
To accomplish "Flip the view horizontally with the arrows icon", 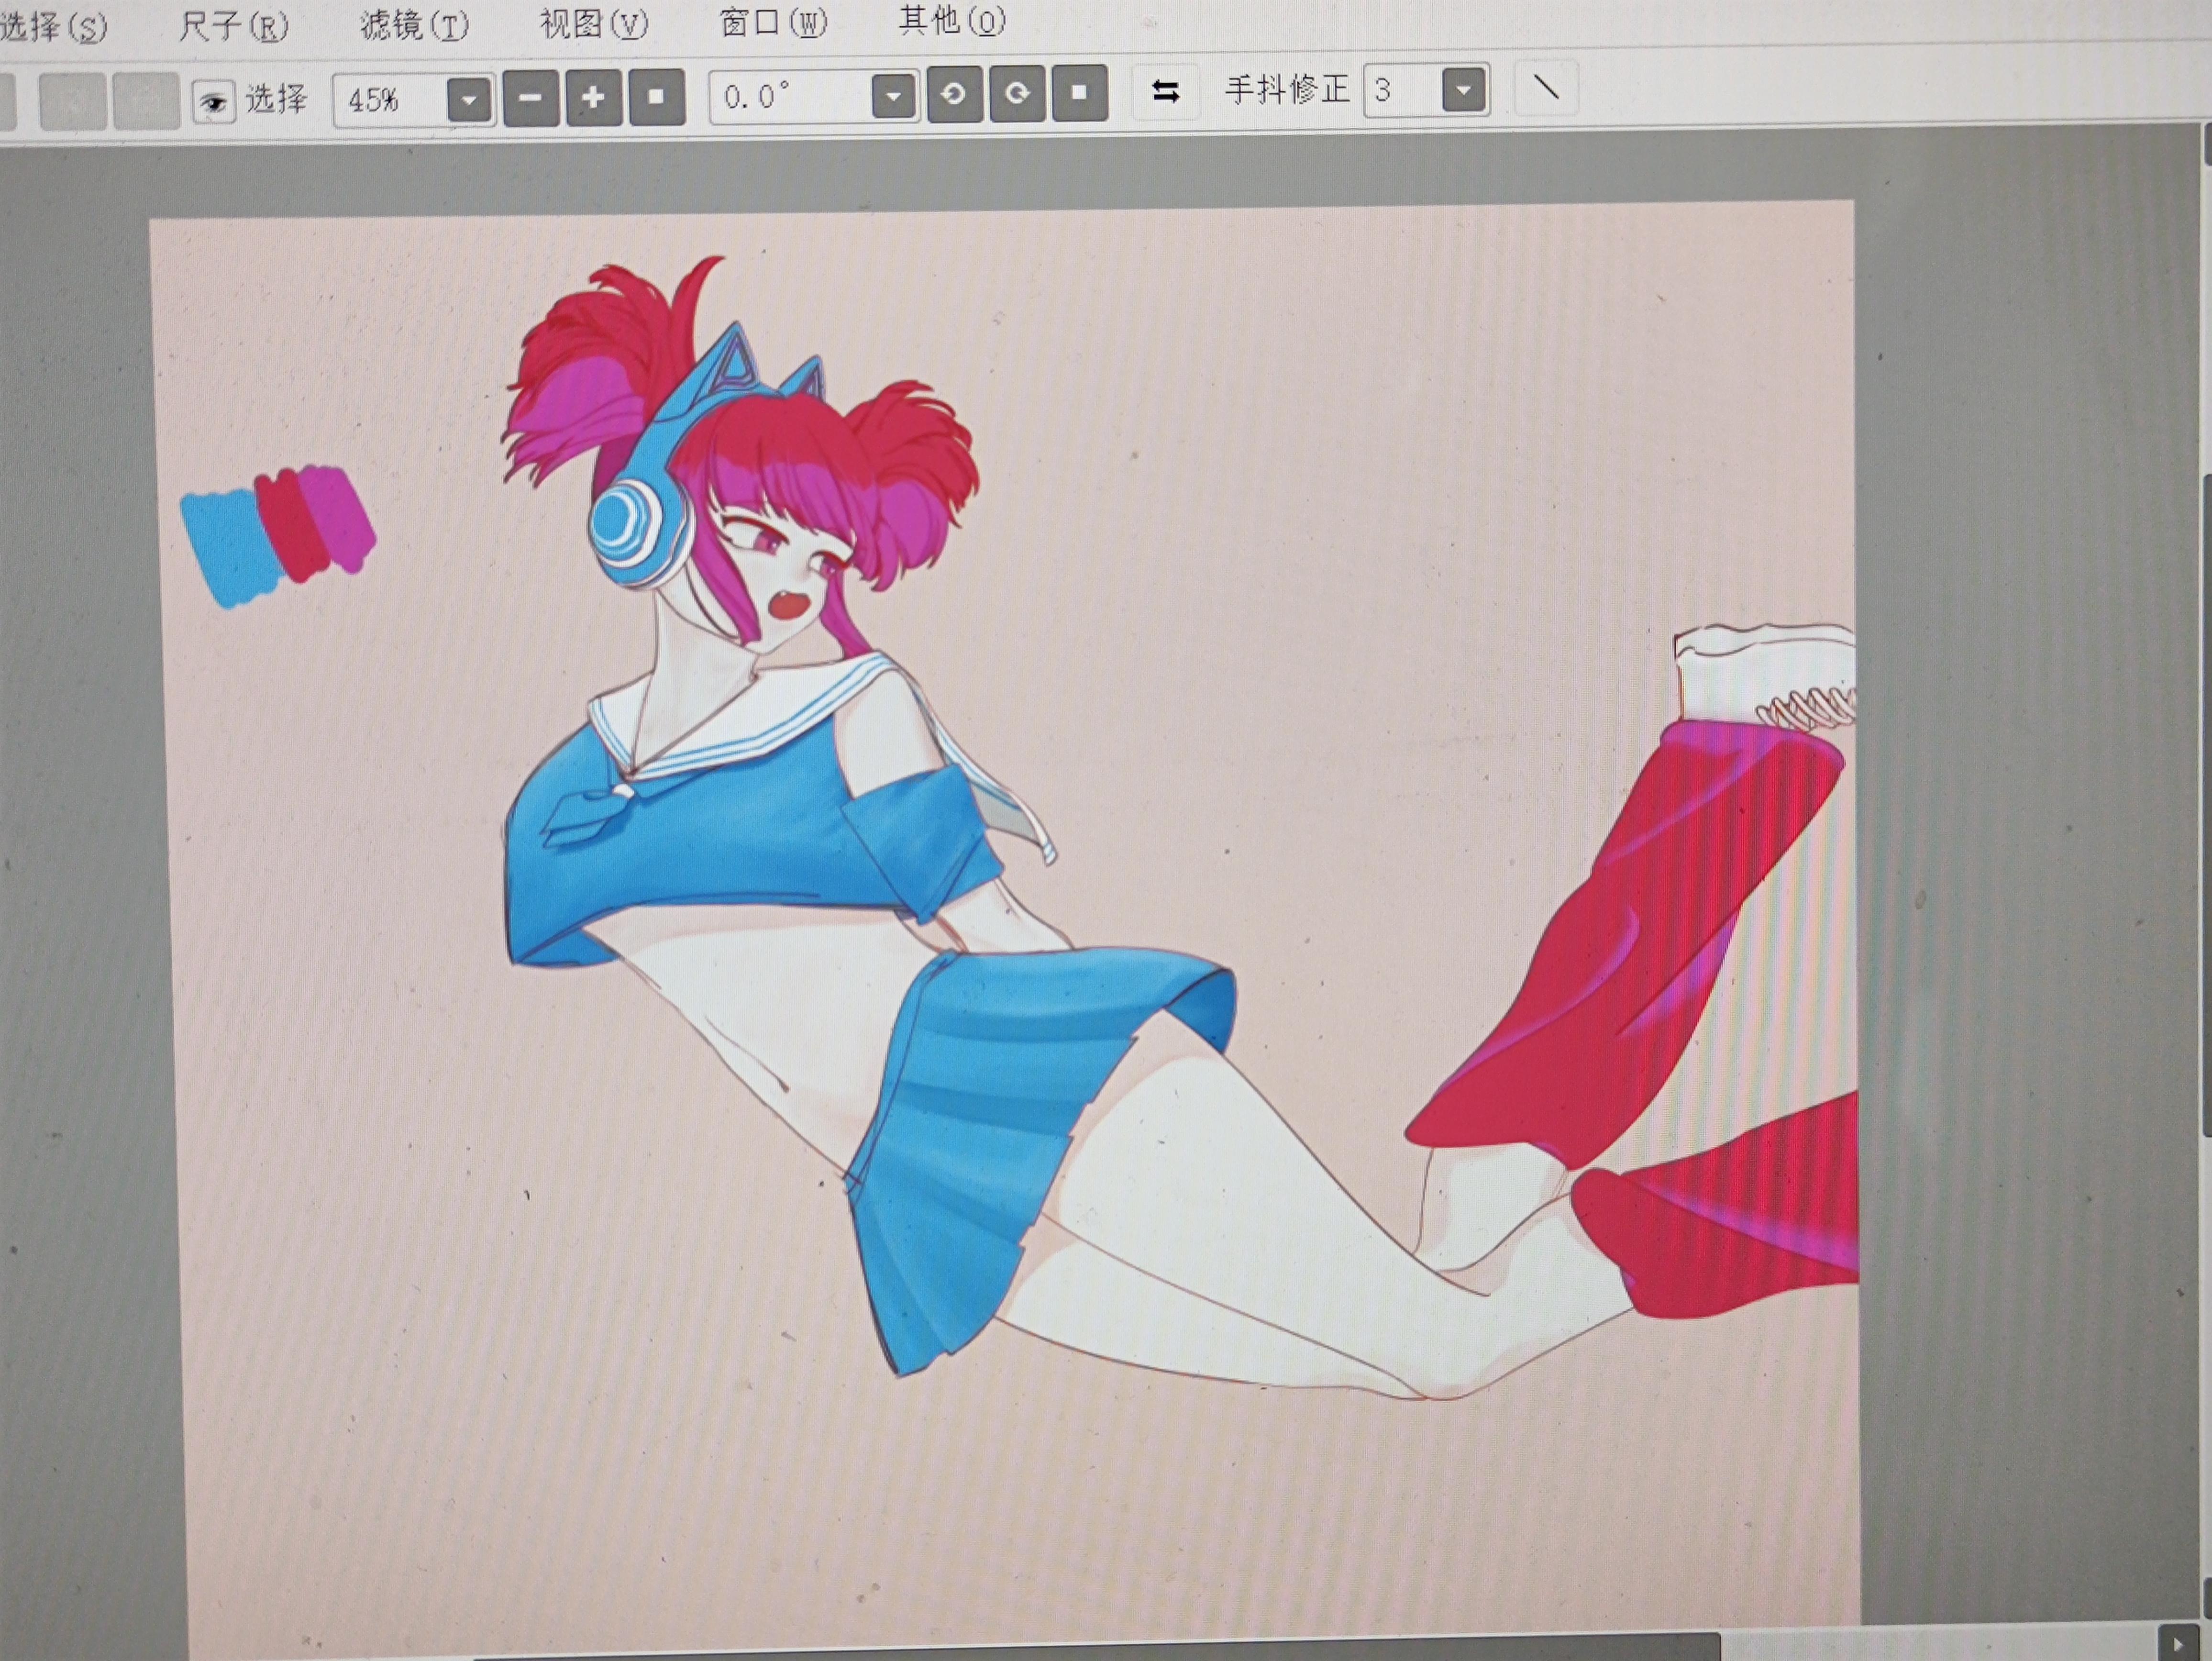I will coord(1165,92).
